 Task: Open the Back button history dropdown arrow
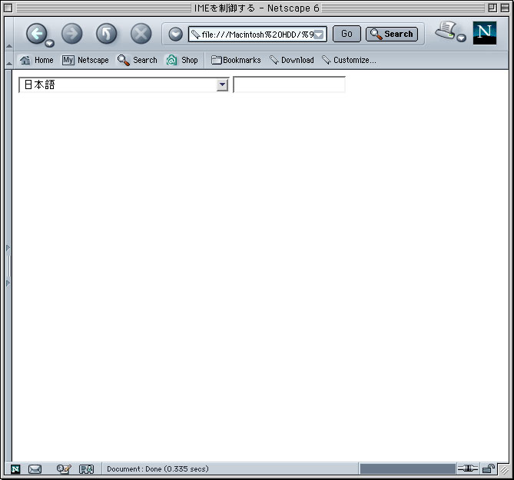pos(50,43)
